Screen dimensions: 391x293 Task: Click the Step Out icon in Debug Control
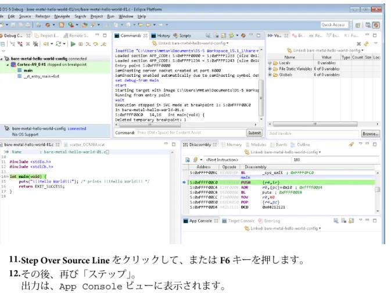click(x=103, y=44)
